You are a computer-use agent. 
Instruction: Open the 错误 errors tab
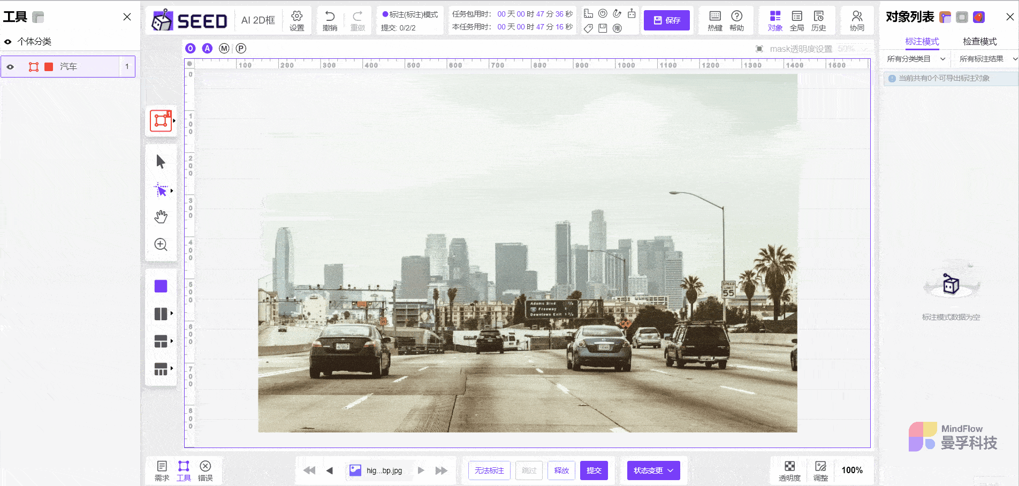[x=205, y=471]
